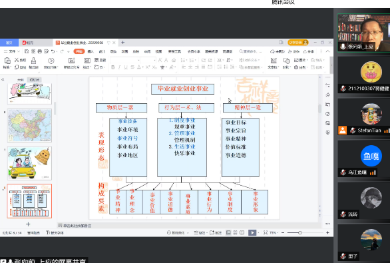Image resolution: width=390 pixels, height=263 pixels.
Task: Click the zoom slider handle in status bar
Action: click(x=300, y=232)
